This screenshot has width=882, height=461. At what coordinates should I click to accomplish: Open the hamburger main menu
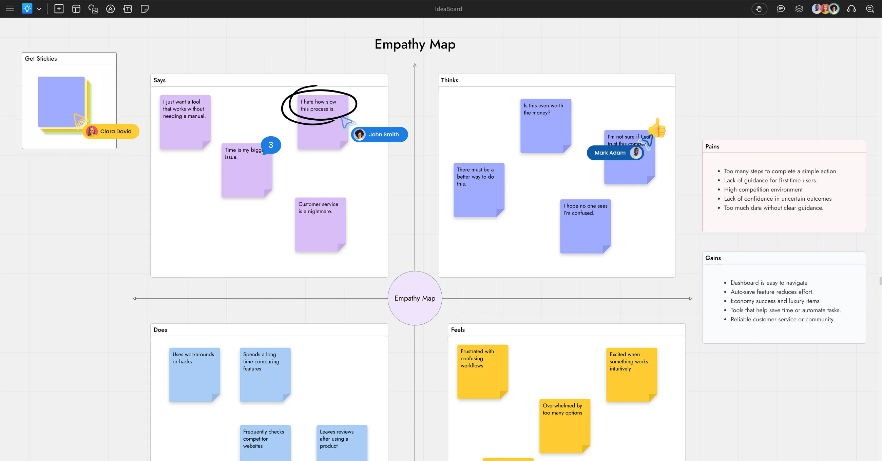tap(10, 8)
